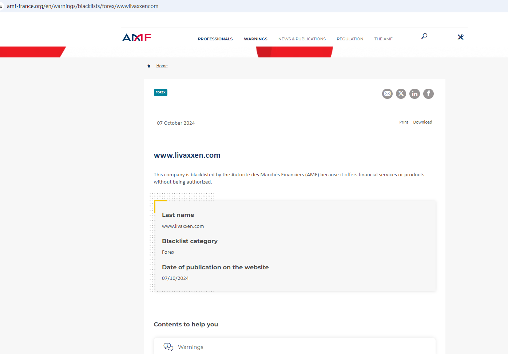Click Date of publication on the website label

click(215, 267)
